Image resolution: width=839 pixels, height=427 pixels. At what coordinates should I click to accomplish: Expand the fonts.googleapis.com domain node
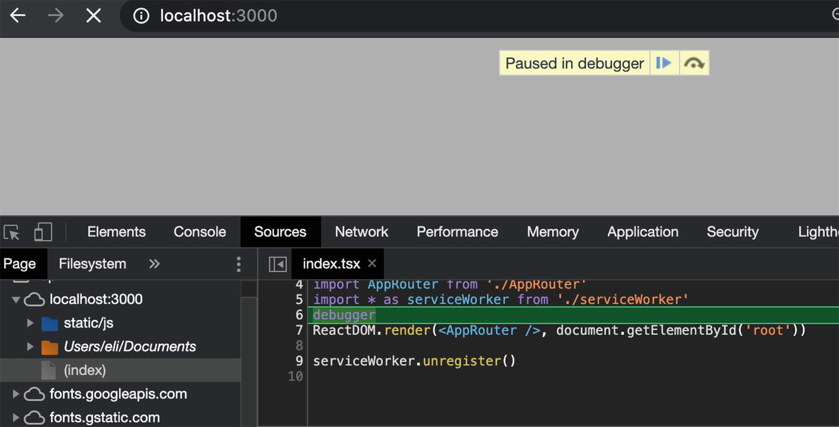point(16,393)
